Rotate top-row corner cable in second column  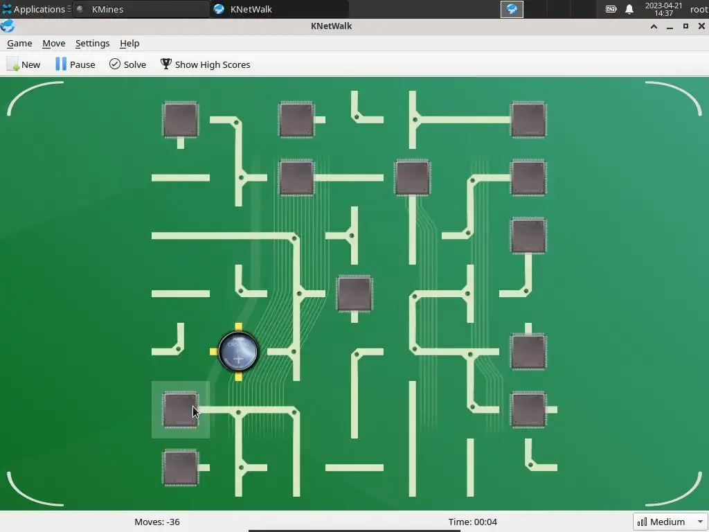tap(238, 120)
